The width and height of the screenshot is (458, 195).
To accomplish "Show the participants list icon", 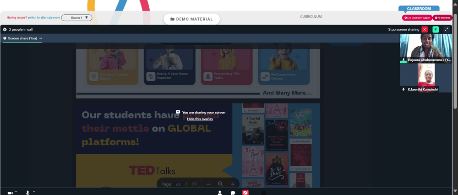I will tap(220, 193).
